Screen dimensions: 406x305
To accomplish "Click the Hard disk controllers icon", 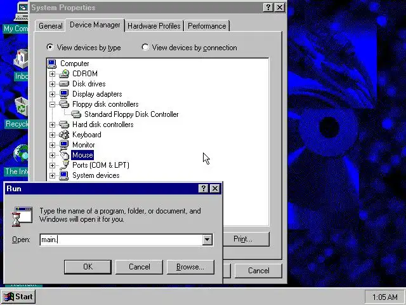I will coord(64,125).
